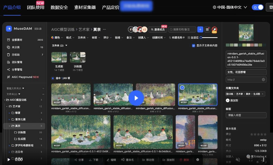
Task: Click the 全部素材 sidebar icon
Action: click(9, 40)
